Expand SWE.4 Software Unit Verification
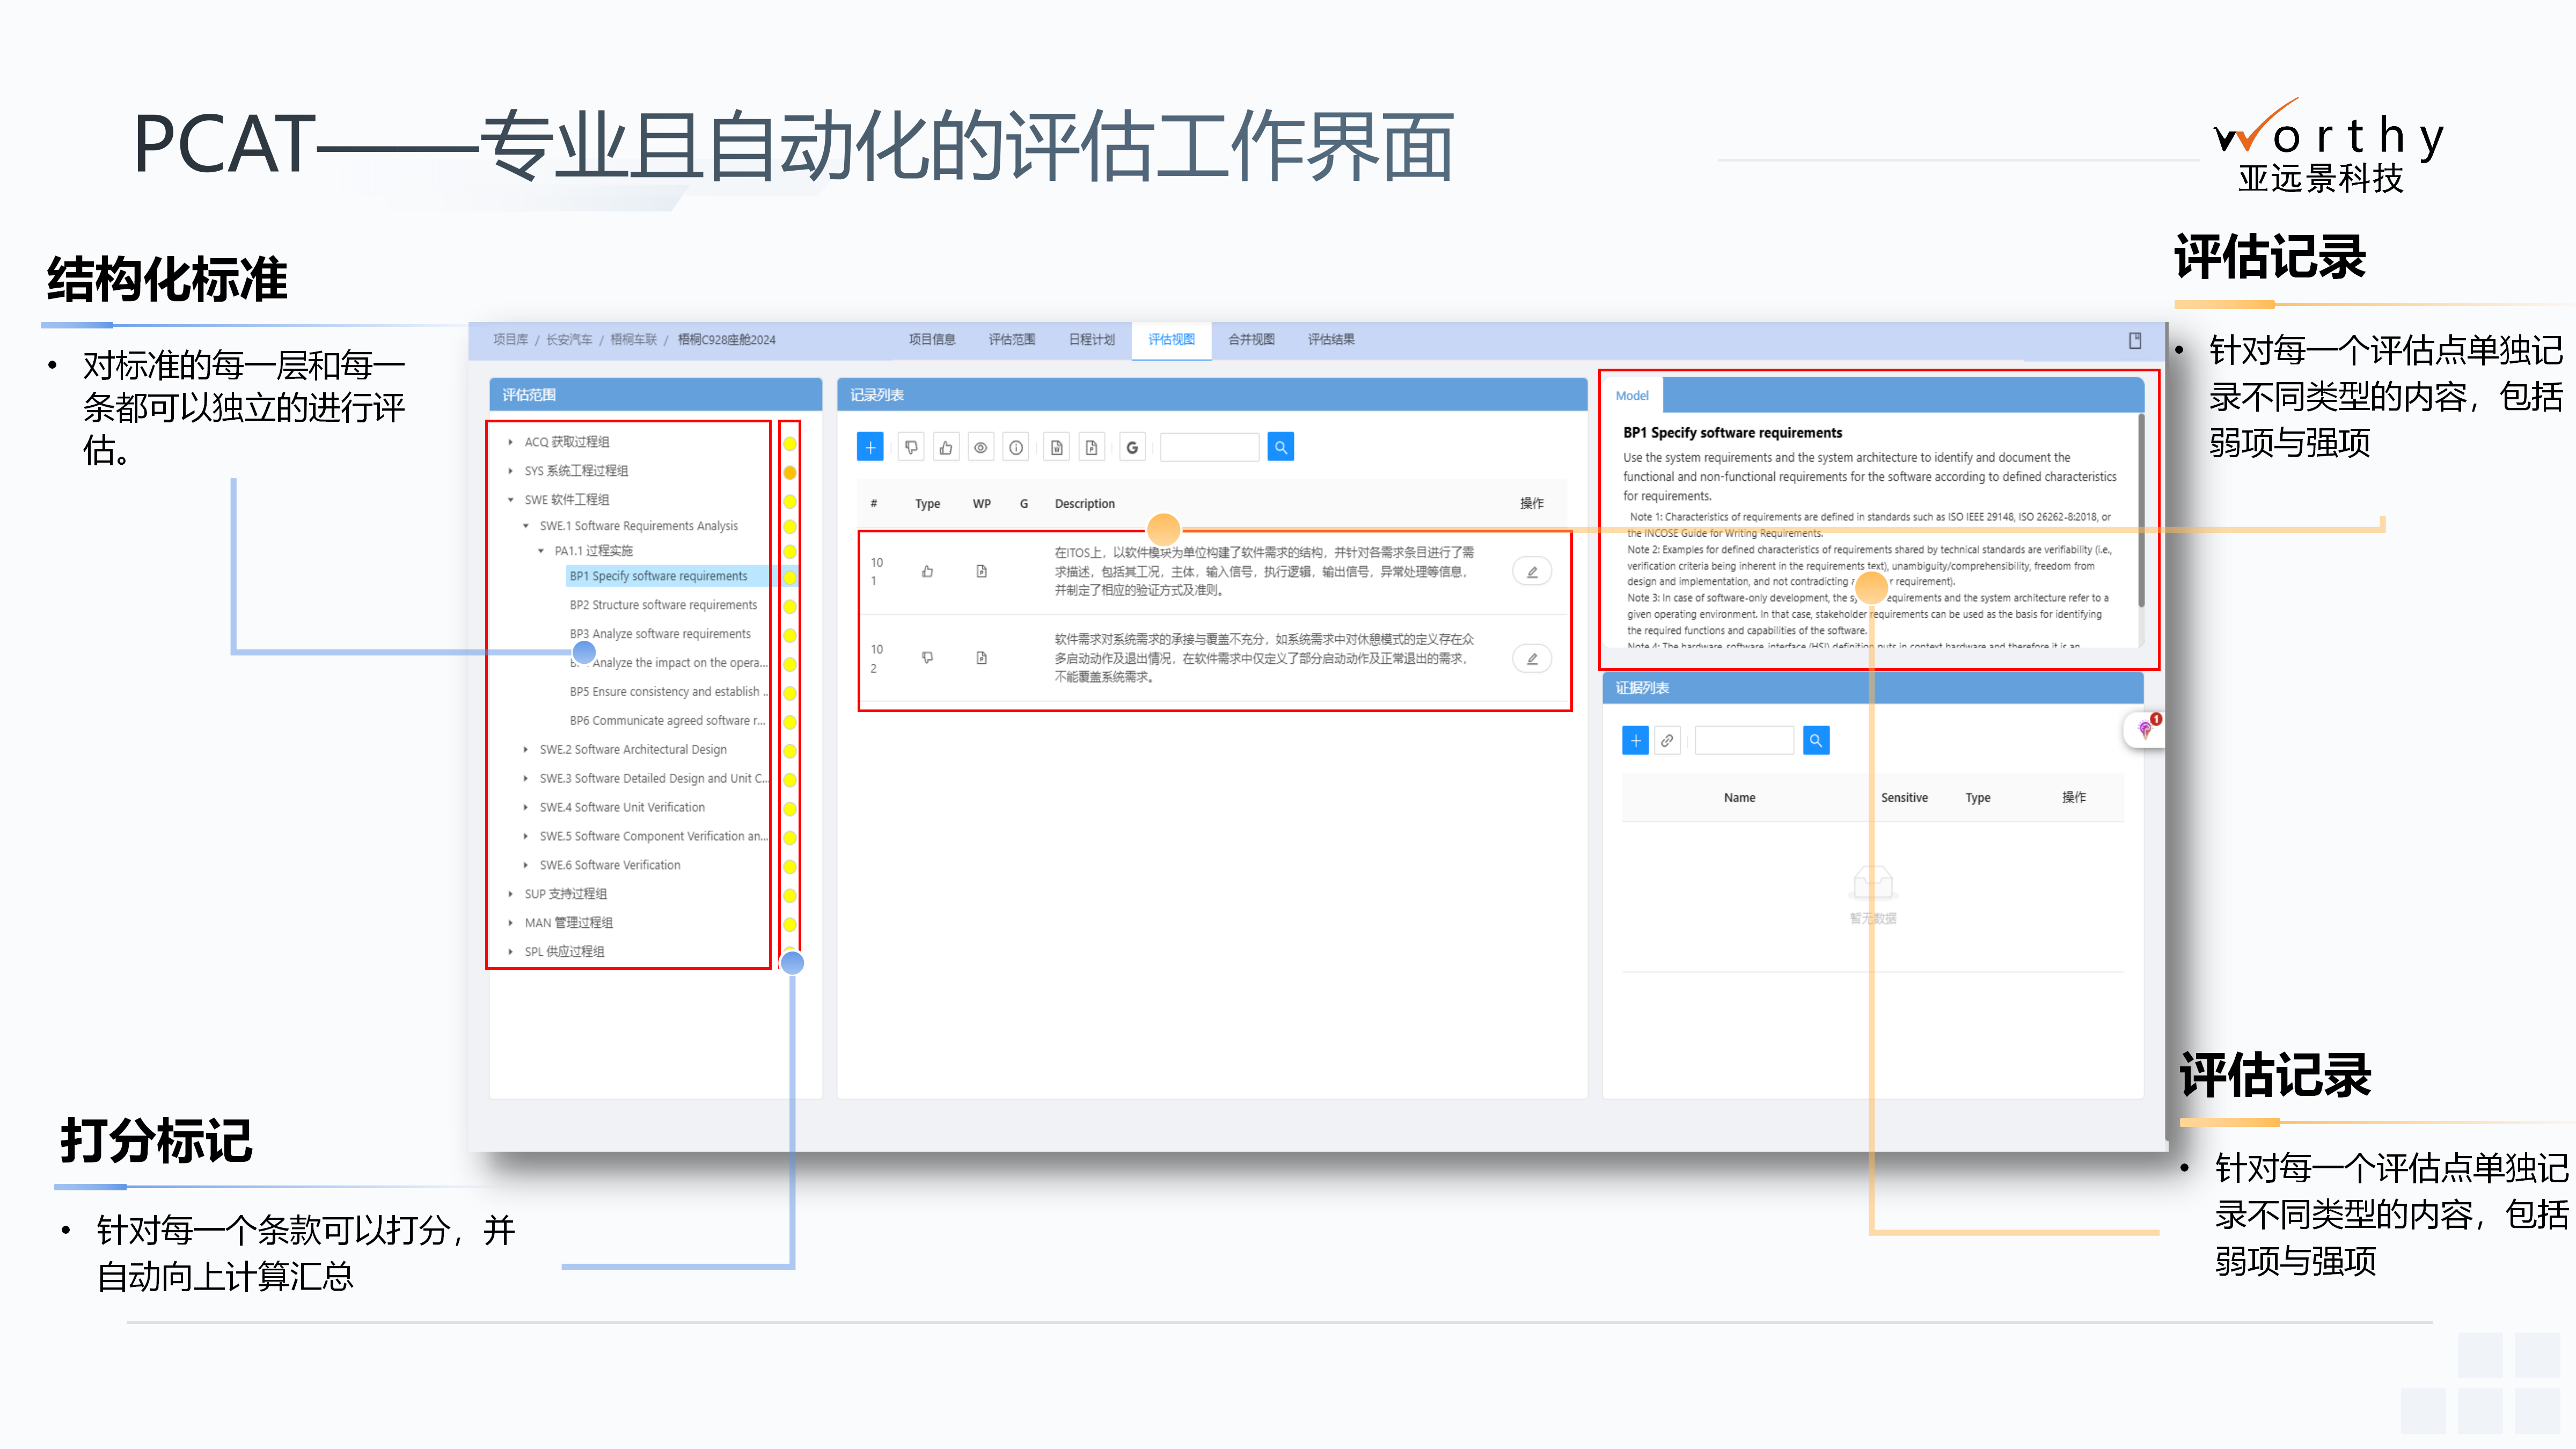This screenshot has height=1449, width=2576. [526, 808]
